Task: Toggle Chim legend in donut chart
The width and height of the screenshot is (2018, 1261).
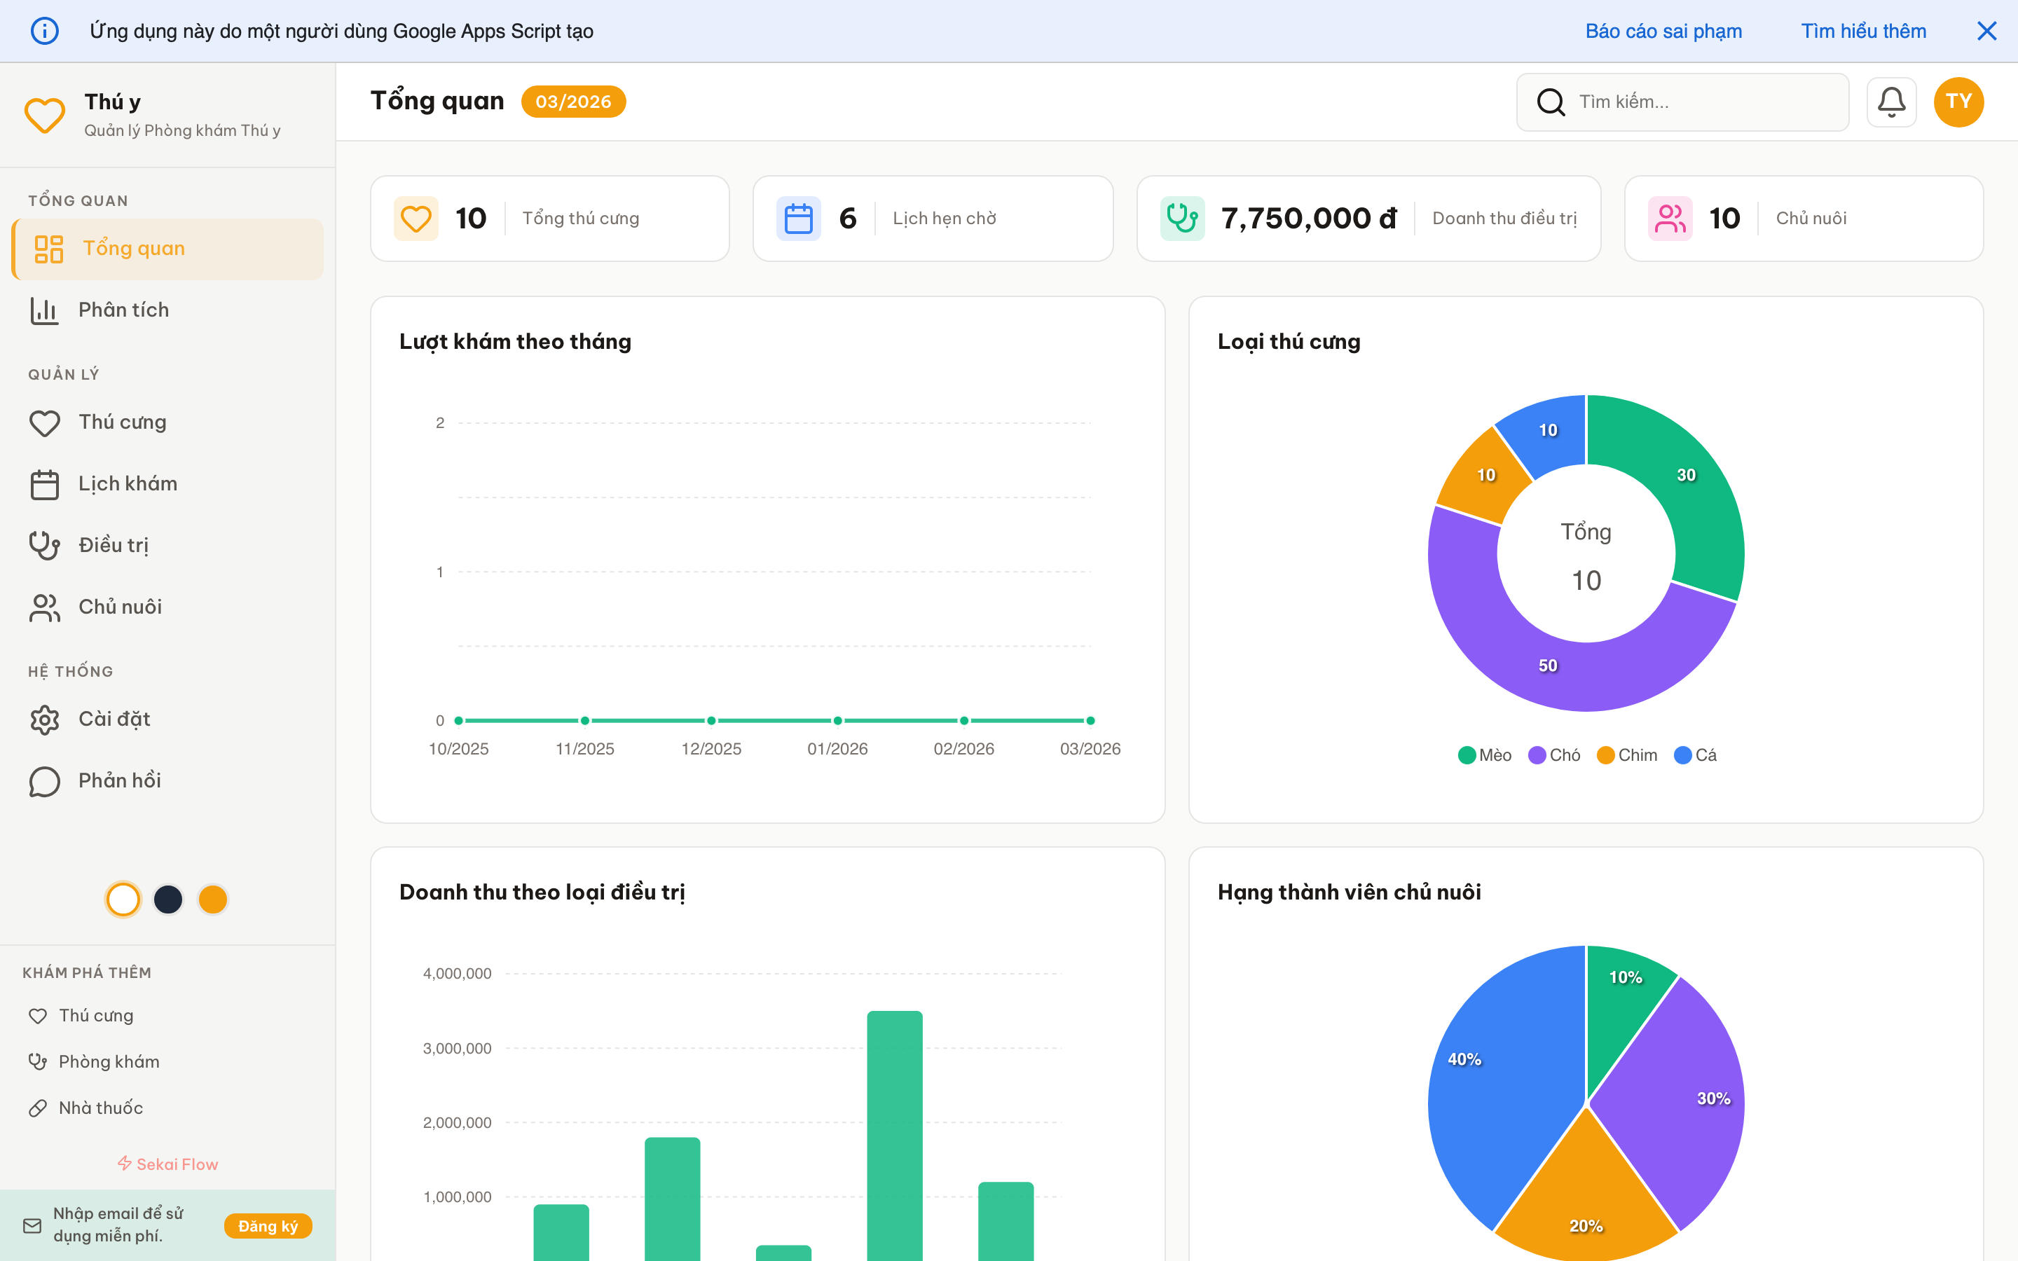Action: pyautogui.click(x=1627, y=754)
